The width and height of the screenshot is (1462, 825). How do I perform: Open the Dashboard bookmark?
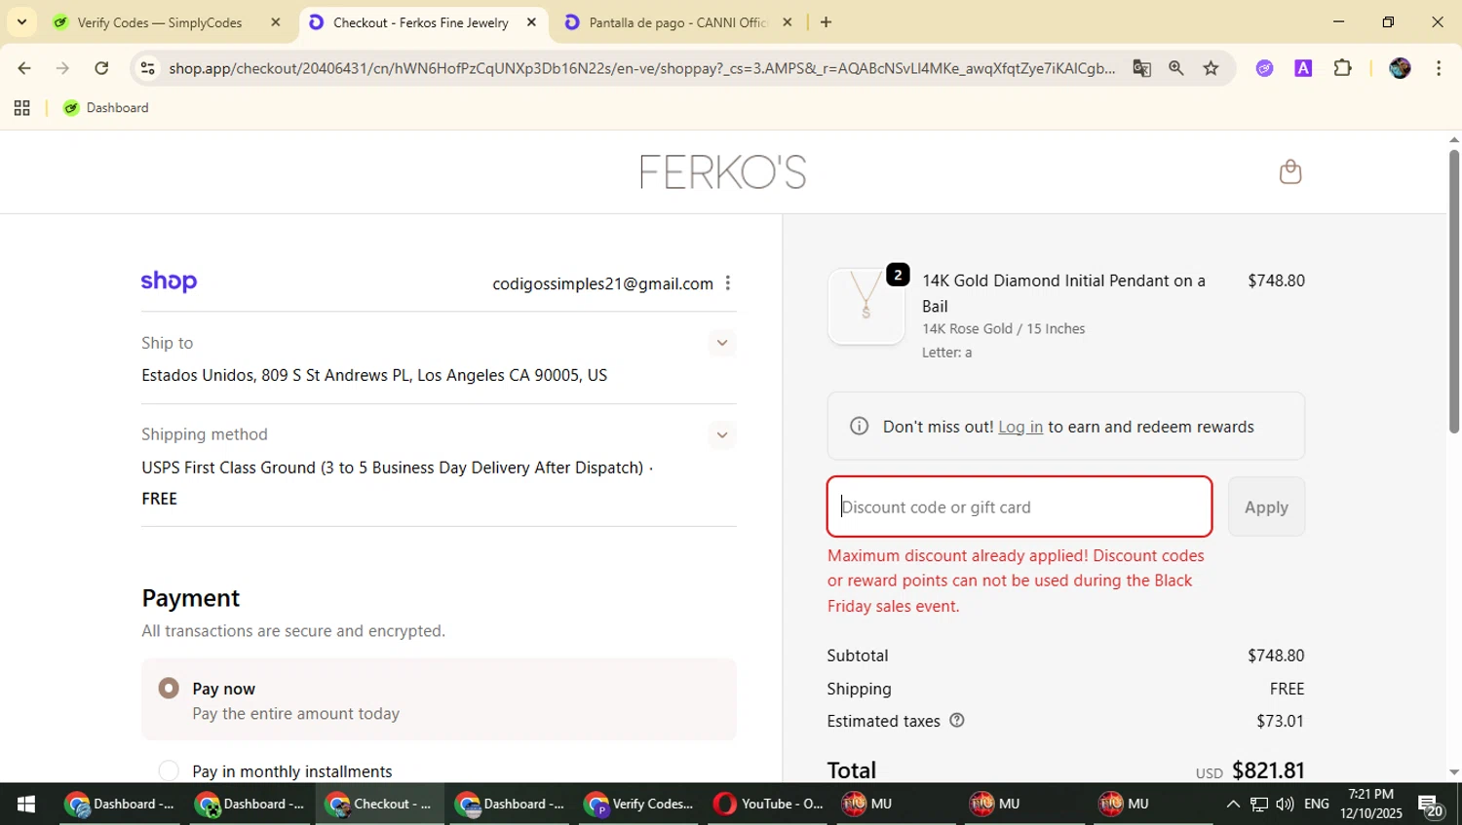click(x=106, y=108)
